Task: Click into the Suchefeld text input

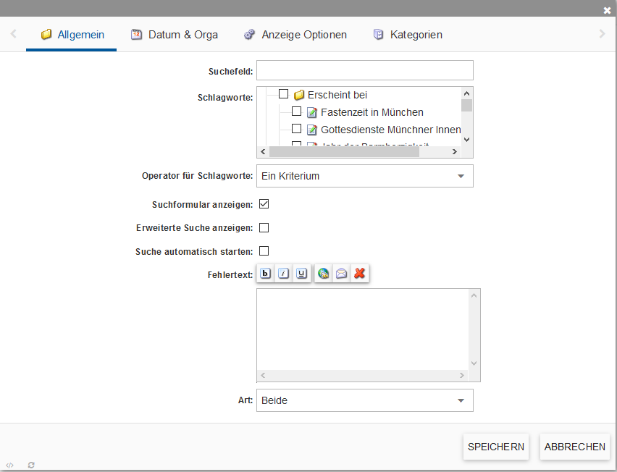Action: tap(364, 70)
